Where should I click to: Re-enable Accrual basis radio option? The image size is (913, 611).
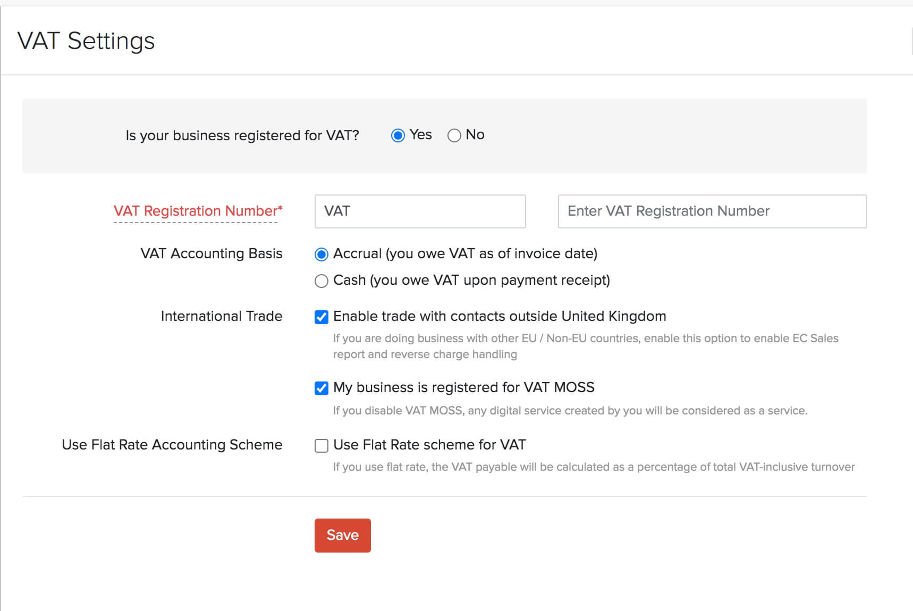click(321, 254)
